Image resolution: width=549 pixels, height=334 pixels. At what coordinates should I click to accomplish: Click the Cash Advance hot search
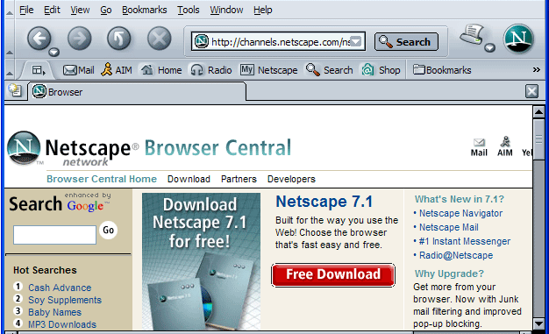[x=60, y=288]
